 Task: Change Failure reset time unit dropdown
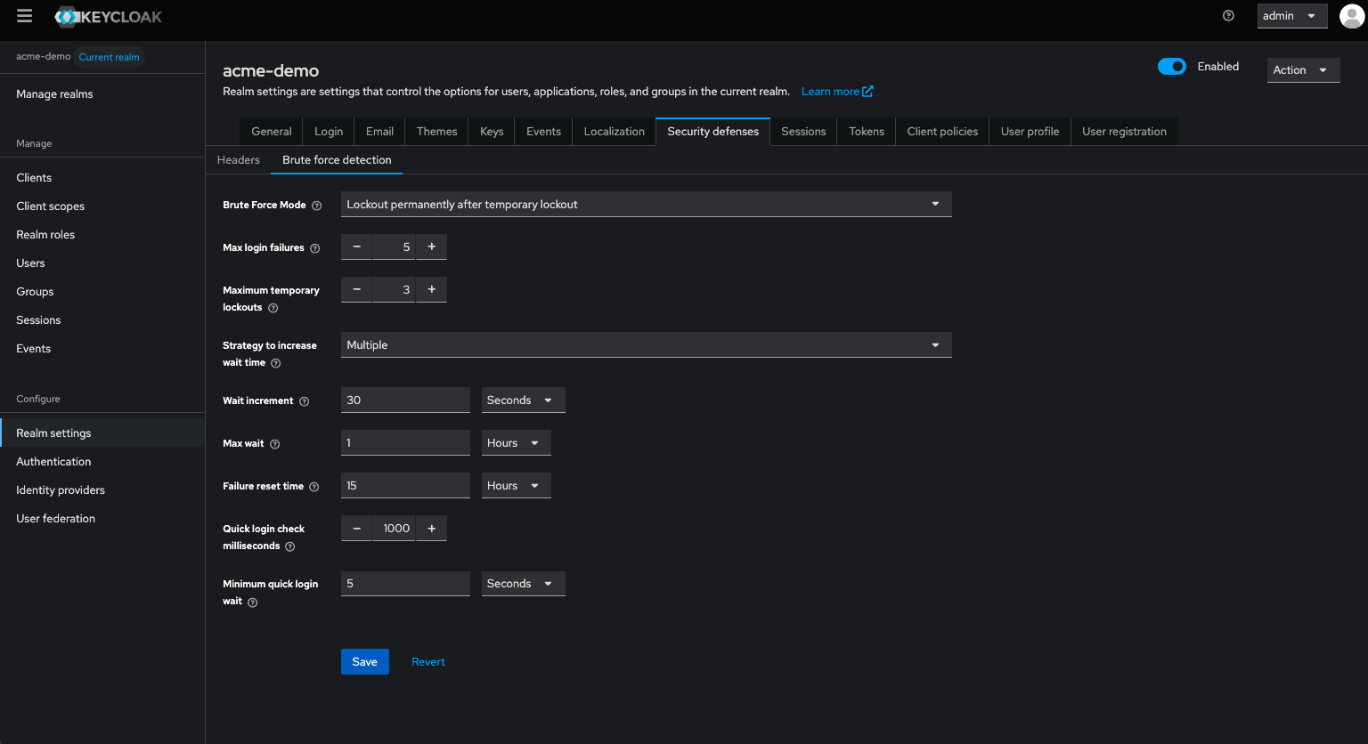click(517, 485)
